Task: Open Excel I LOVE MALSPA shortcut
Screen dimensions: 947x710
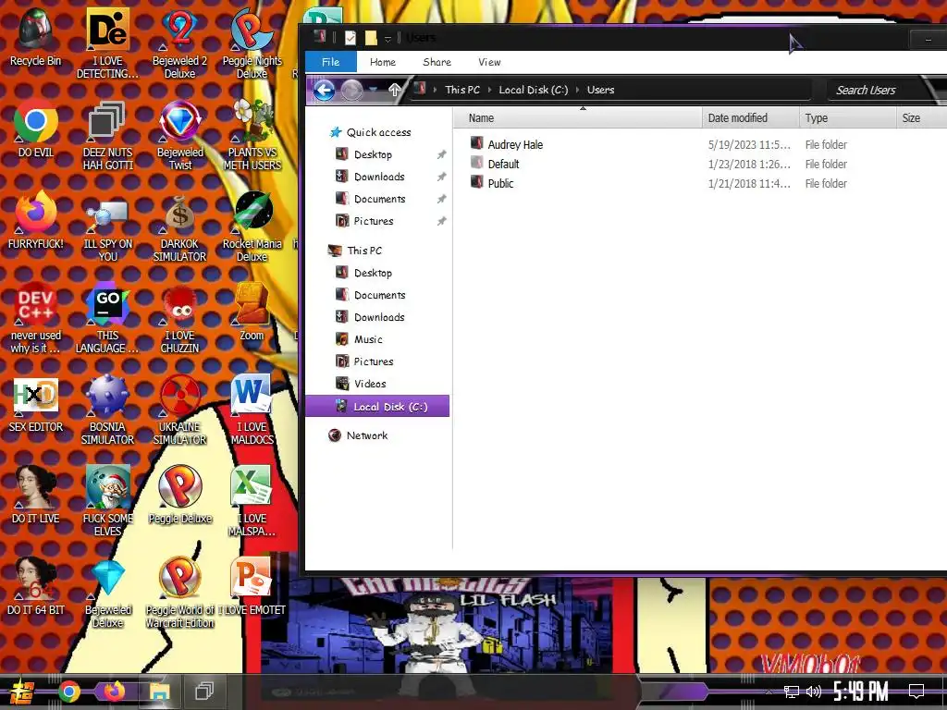Action: click(x=252, y=501)
